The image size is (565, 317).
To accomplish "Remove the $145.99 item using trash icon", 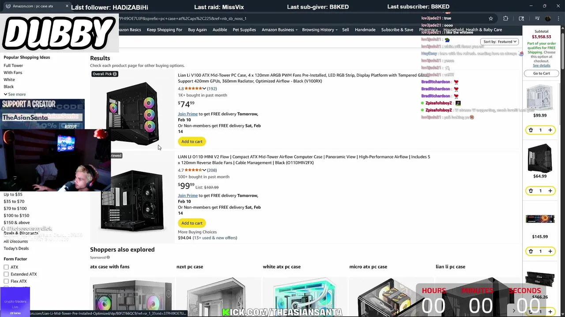I will (x=531, y=251).
